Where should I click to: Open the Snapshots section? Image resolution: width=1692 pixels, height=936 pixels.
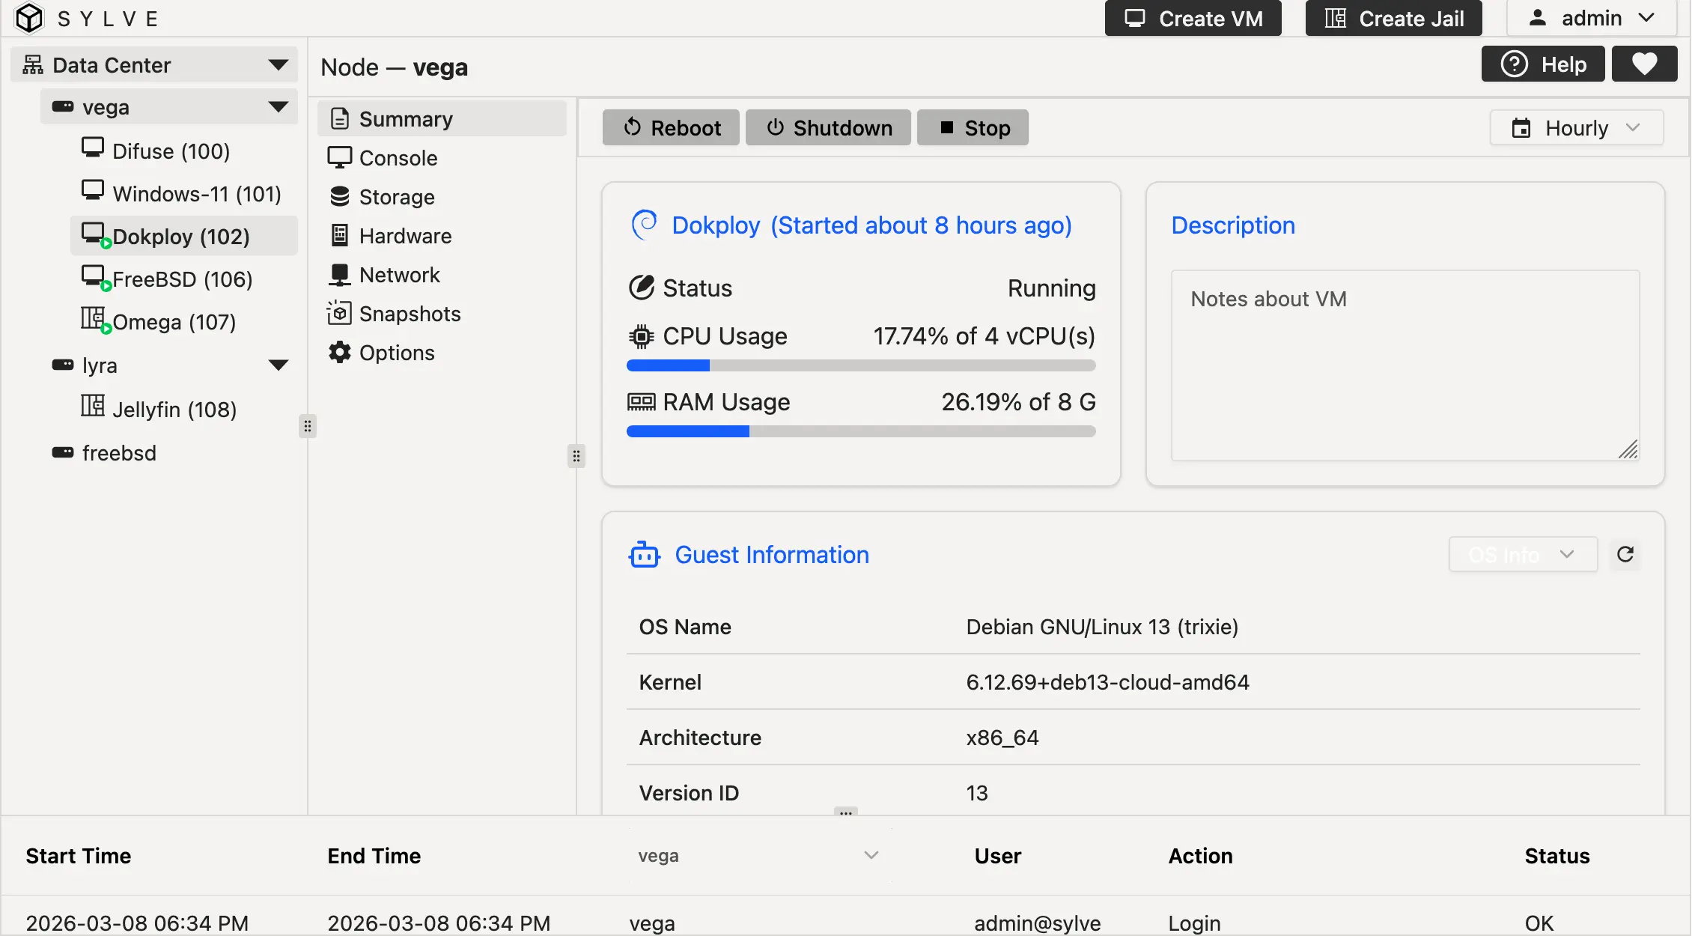pyautogui.click(x=410, y=314)
